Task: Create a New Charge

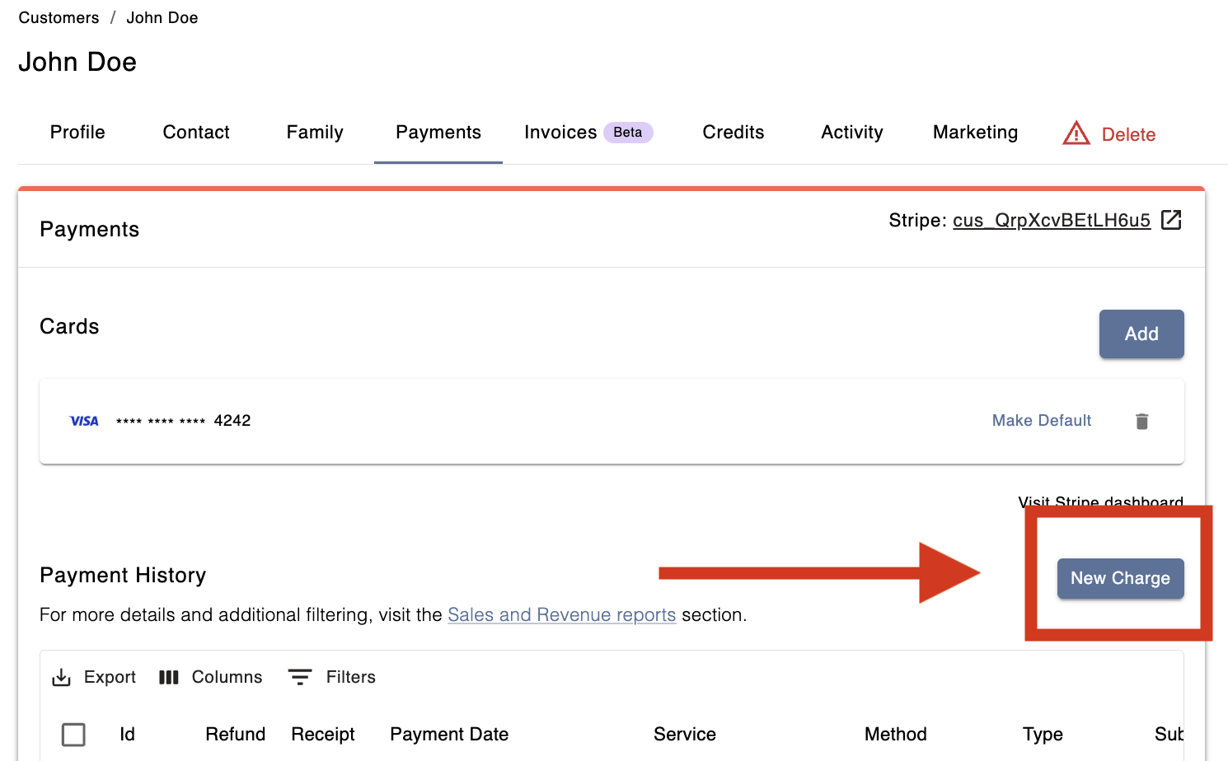Action: coord(1121,578)
